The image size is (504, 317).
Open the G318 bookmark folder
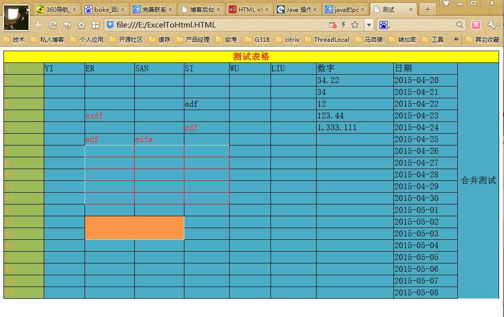258,39
